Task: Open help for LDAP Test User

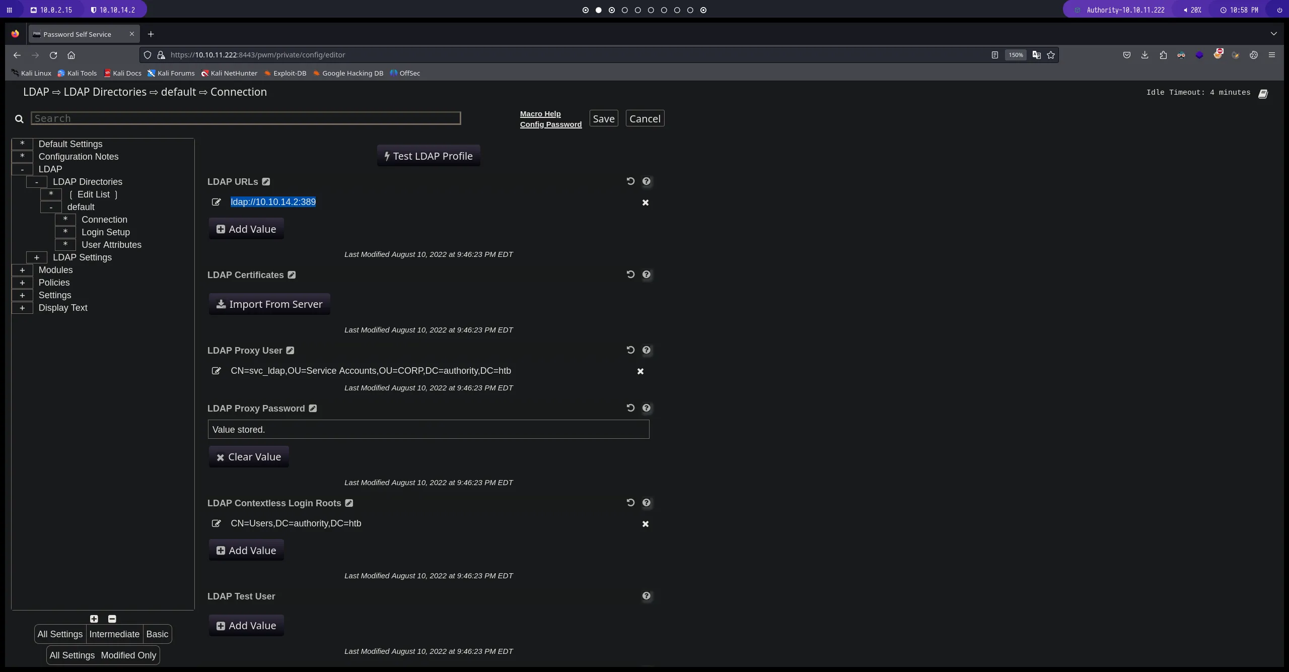Action: (x=647, y=596)
